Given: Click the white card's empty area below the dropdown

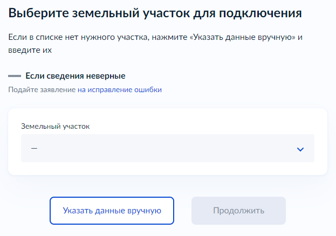Looking at the screenshot, I should [167, 169].
